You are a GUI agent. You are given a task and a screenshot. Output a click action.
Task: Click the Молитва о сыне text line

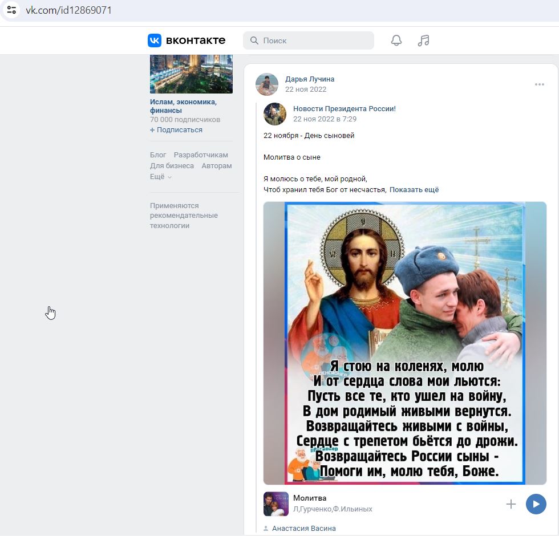pyautogui.click(x=292, y=157)
